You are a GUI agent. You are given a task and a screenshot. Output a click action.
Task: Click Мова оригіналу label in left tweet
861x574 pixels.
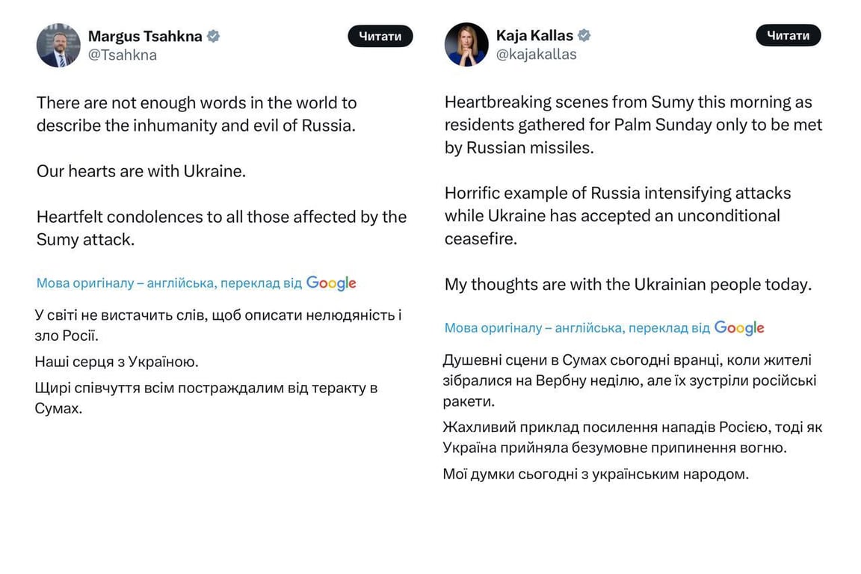pyautogui.click(x=82, y=283)
